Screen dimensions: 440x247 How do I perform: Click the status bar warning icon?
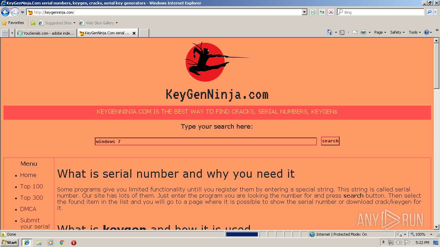(3, 234)
